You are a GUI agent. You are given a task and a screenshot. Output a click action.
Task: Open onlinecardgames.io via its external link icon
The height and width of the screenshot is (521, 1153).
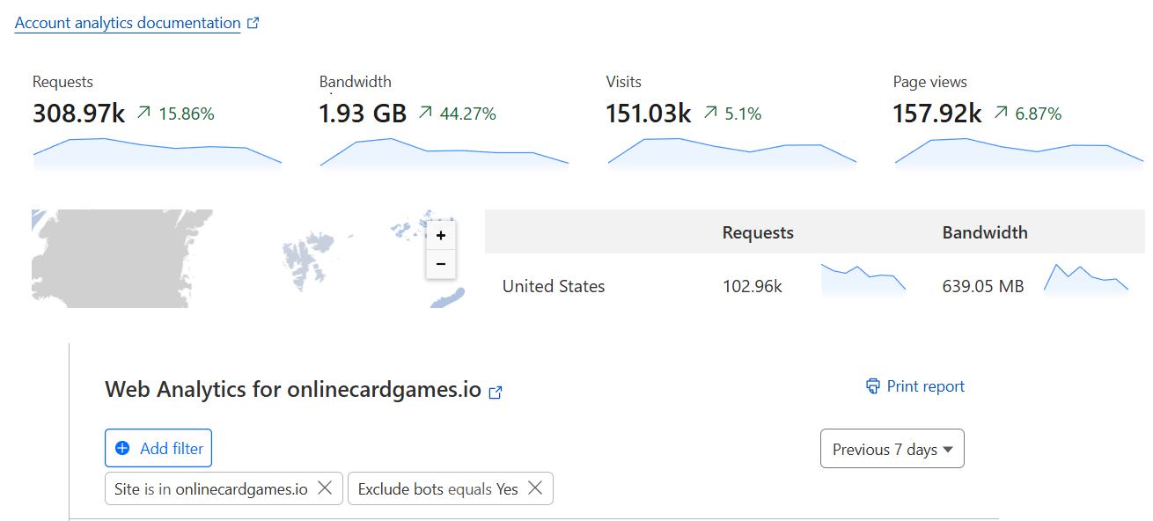(x=495, y=393)
